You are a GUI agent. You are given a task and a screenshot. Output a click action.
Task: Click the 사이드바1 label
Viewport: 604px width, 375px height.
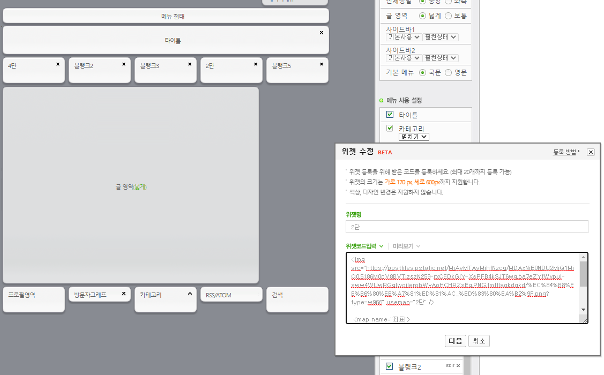400,29
